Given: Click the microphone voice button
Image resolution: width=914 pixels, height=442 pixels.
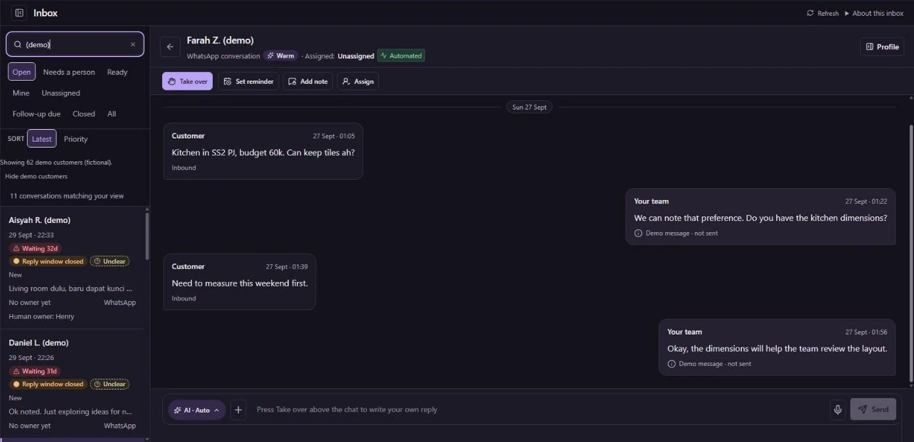Looking at the screenshot, I should (838, 410).
